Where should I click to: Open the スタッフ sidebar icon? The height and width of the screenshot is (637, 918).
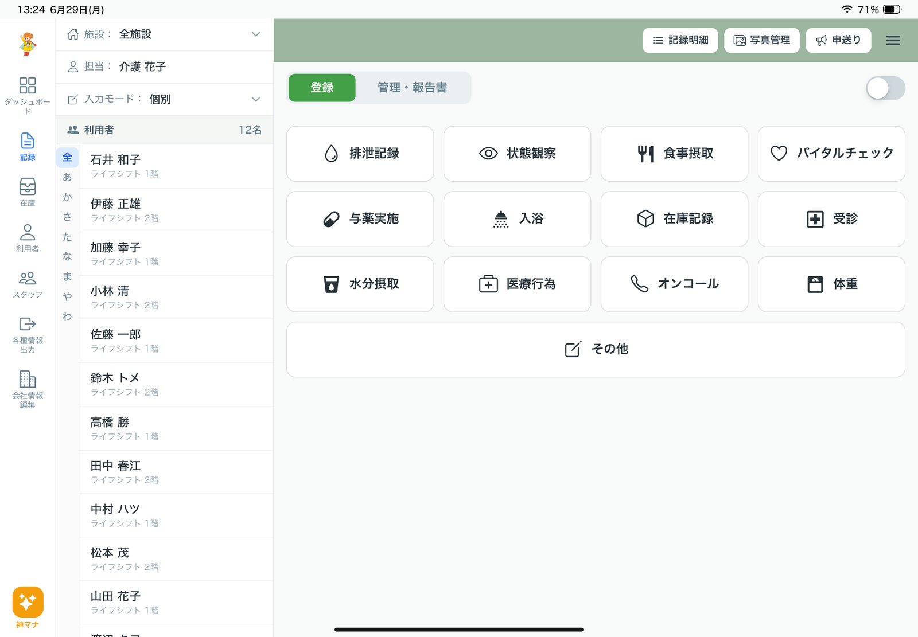[x=28, y=284]
